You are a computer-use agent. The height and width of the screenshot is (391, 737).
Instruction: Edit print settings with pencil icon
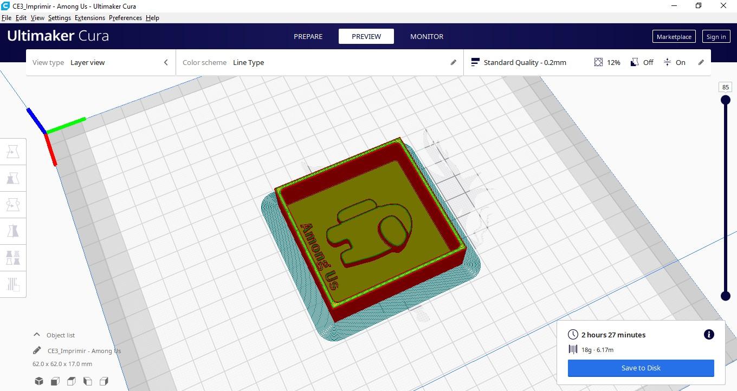tap(701, 62)
